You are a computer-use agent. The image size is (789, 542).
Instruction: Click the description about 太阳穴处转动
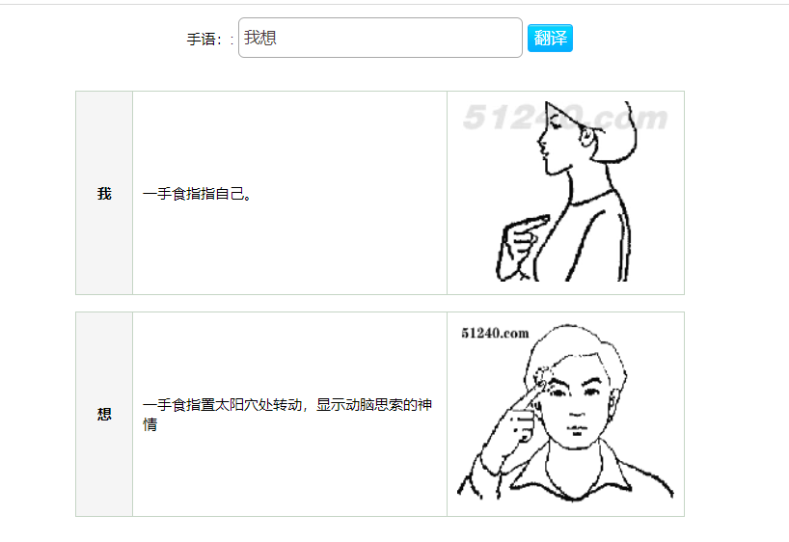tap(286, 414)
